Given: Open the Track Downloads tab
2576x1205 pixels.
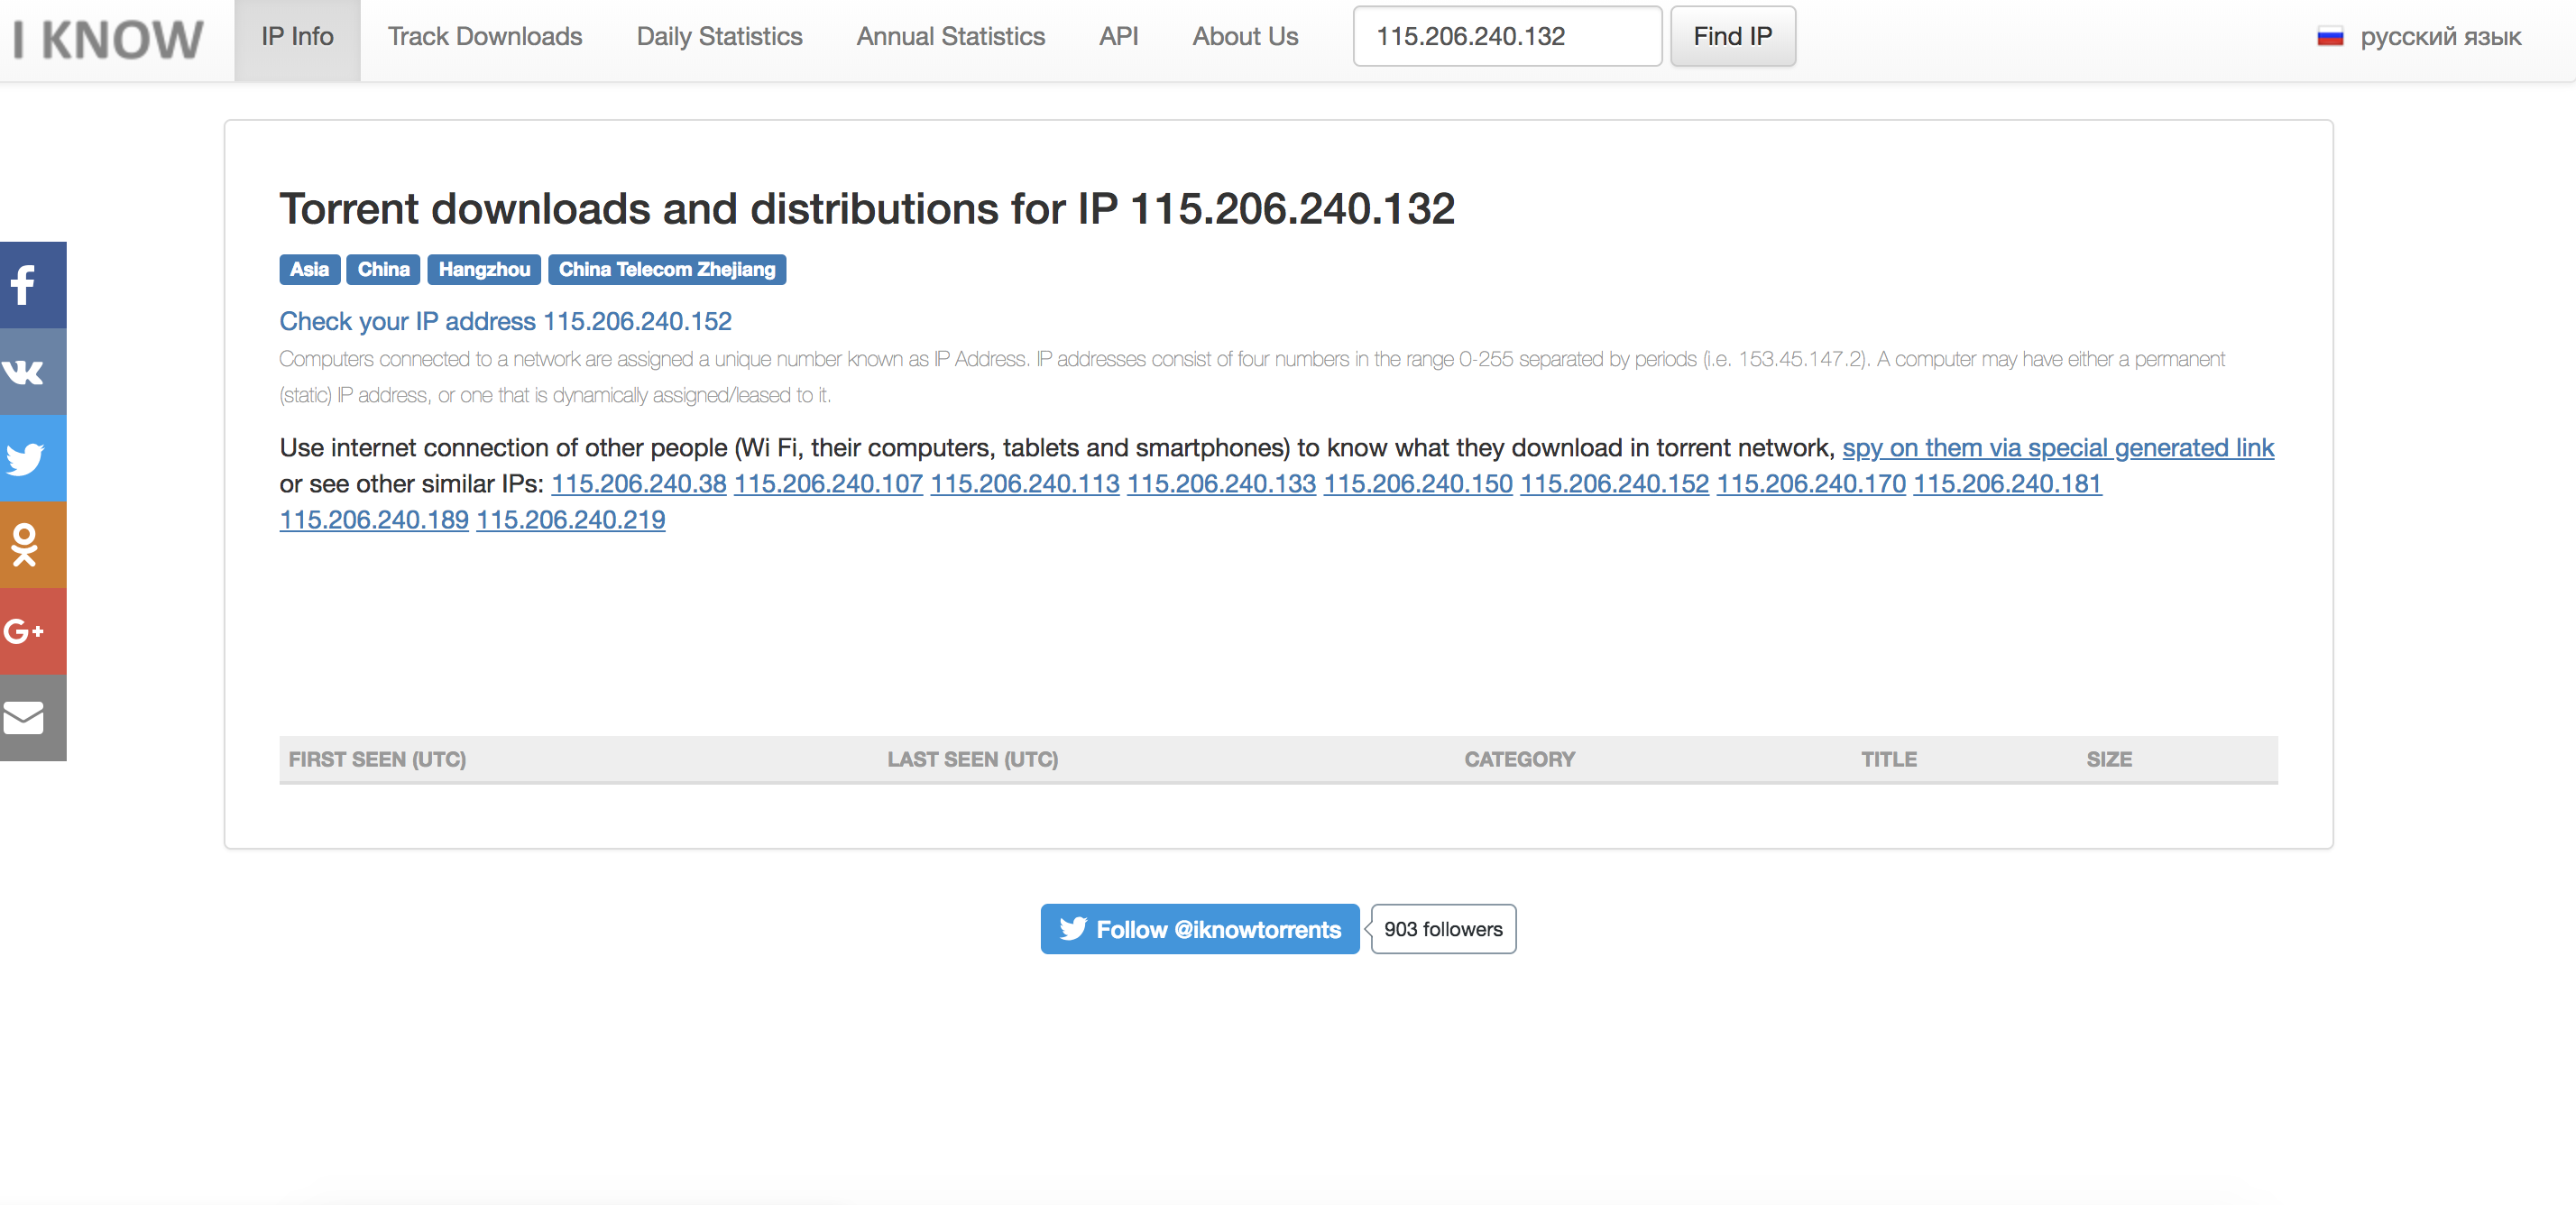Looking at the screenshot, I should 485,37.
